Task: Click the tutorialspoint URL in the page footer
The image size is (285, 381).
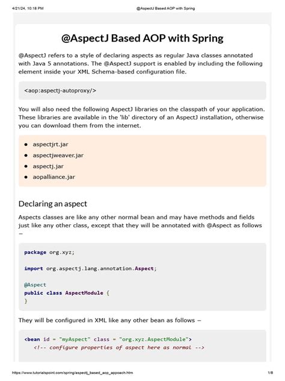Action: [x=73, y=373]
